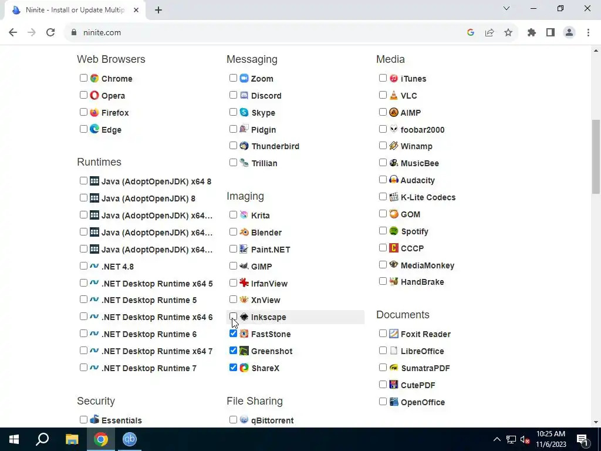Click the GIMP icon
The image size is (601, 451).
[x=244, y=266]
